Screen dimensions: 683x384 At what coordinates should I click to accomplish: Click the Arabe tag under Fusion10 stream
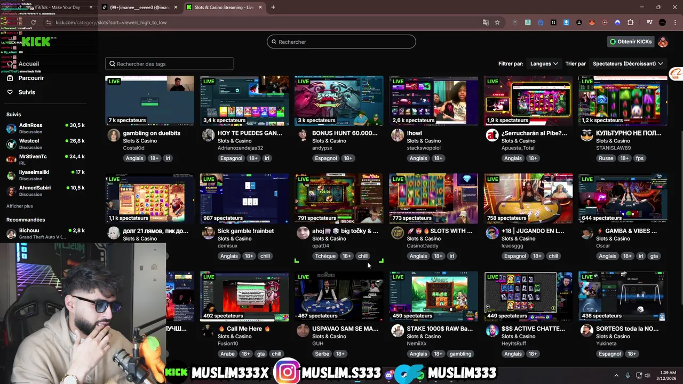point(228,354)
